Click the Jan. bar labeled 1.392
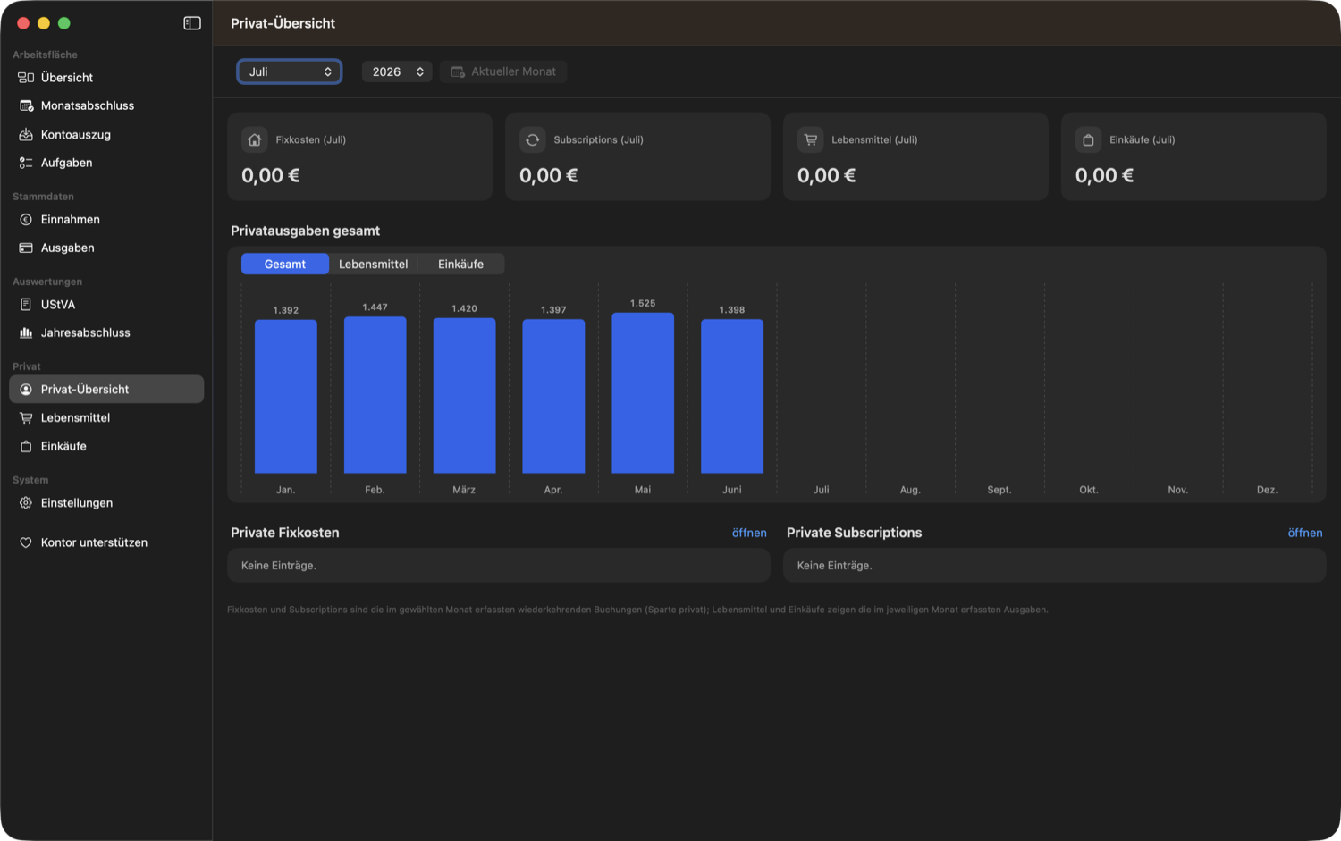1341x841 pixels. [286, 396]
